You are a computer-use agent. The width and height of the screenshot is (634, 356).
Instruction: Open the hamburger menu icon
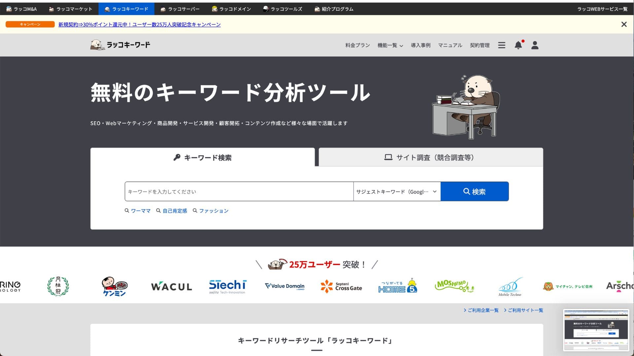click(502, 45)
